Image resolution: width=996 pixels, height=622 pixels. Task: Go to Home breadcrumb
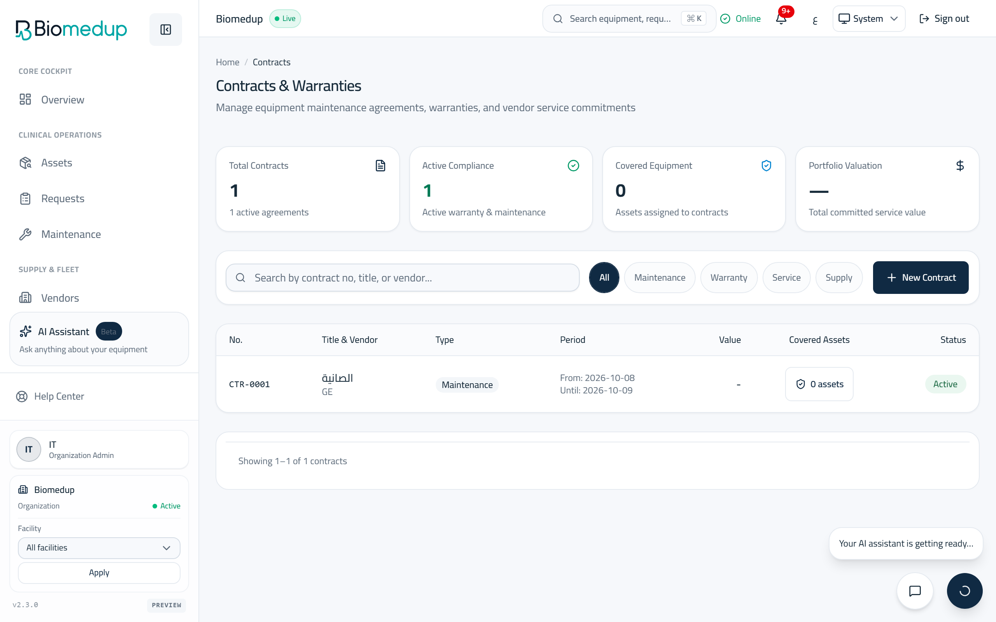pyautogui.click(x=228, y=62)
